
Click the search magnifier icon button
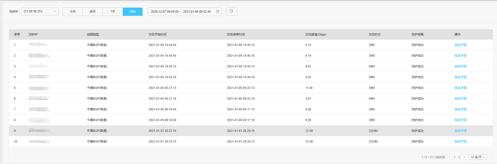(x=231, y=11)
